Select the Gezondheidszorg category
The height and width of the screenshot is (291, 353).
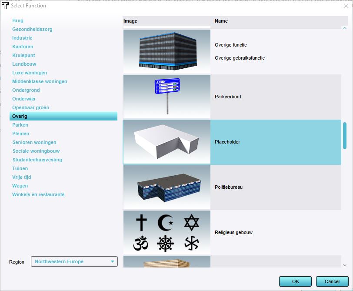pos(32,29)
